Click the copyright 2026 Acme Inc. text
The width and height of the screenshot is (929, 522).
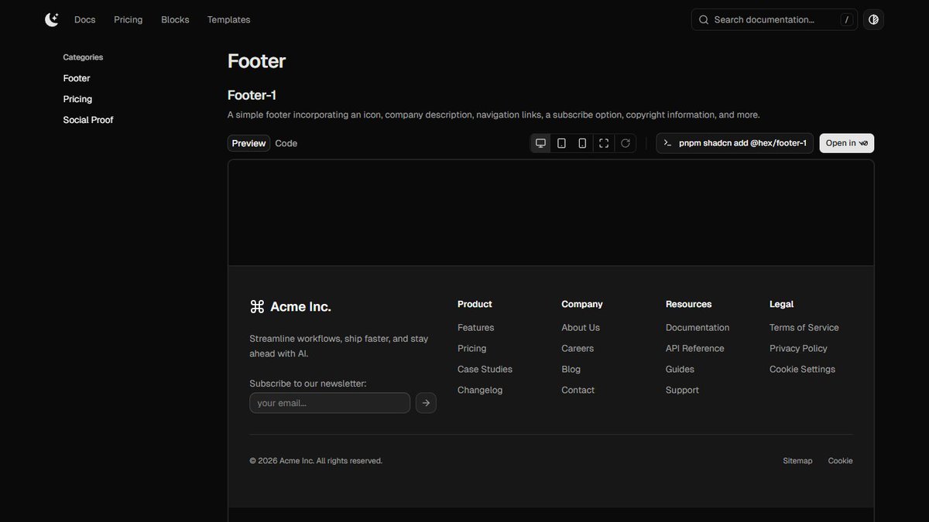pos(316,461)
